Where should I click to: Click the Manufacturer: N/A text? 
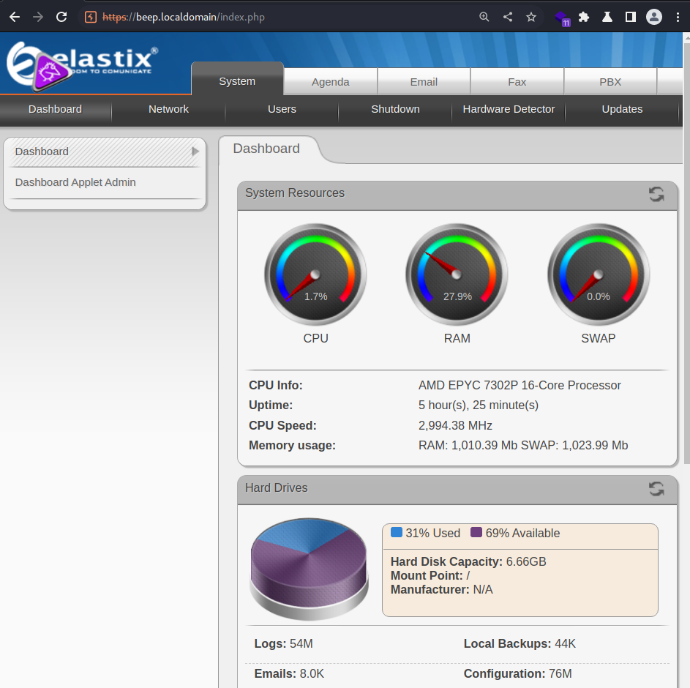442,589
